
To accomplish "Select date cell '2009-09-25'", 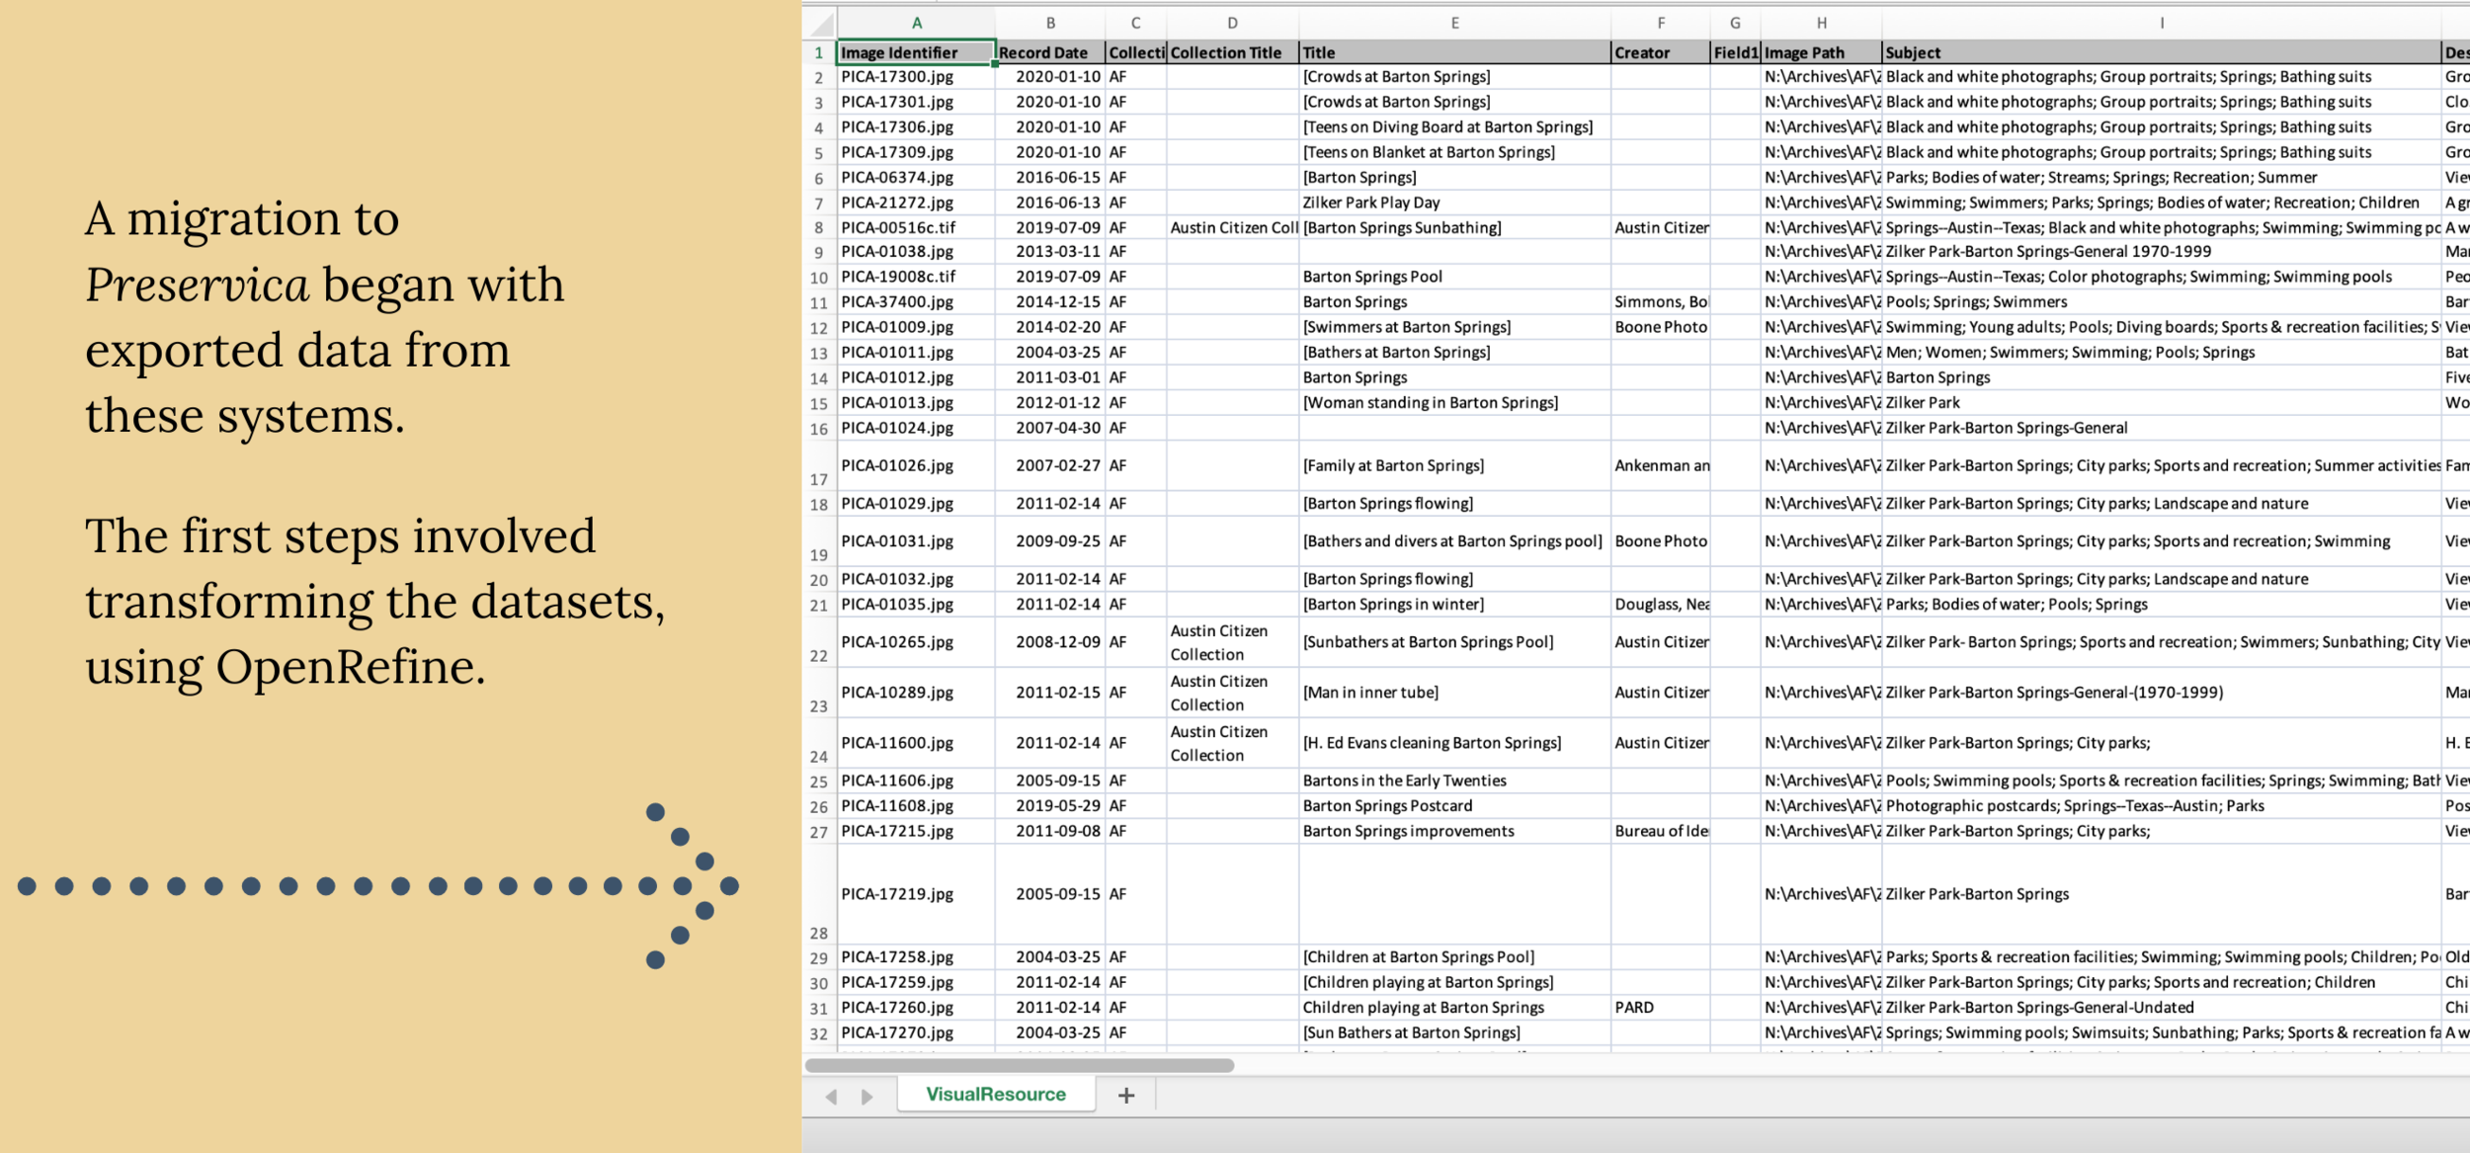I will [x=1050, y=541].
